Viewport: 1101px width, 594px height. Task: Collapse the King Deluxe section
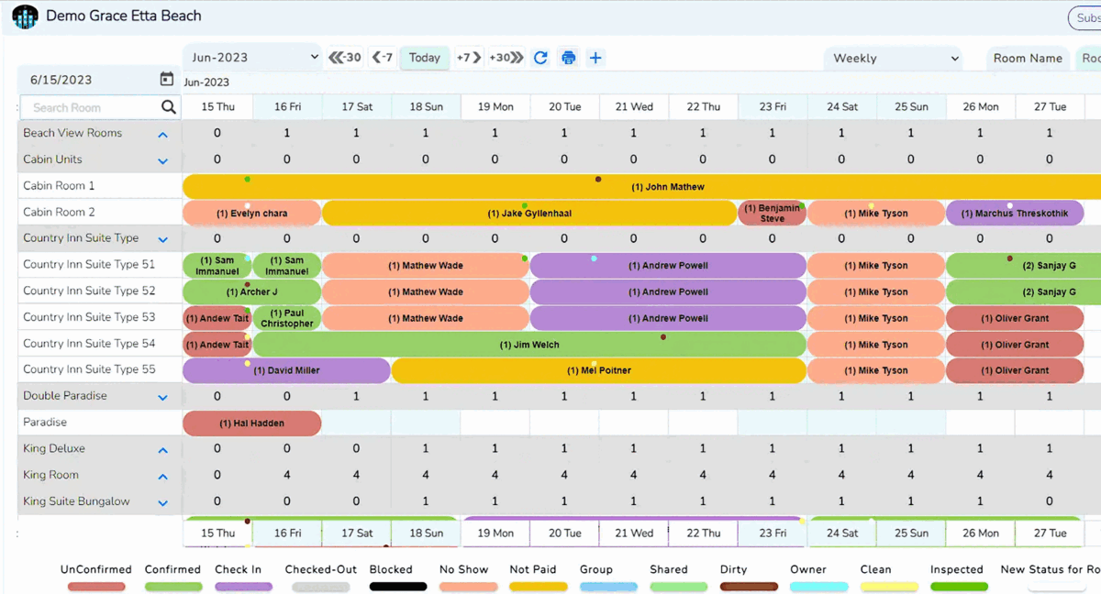pyautogui.click(x=163, y=449)
